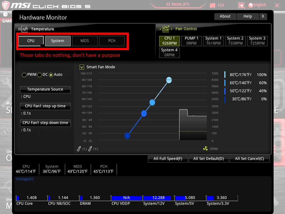Click the fan speed history graph thumbnail
This screenshot has width=285, height=214.
193,125
